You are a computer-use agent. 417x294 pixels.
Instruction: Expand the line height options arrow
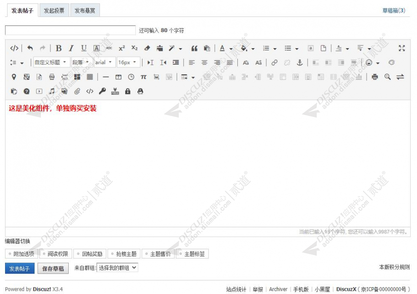click(22, 63)
